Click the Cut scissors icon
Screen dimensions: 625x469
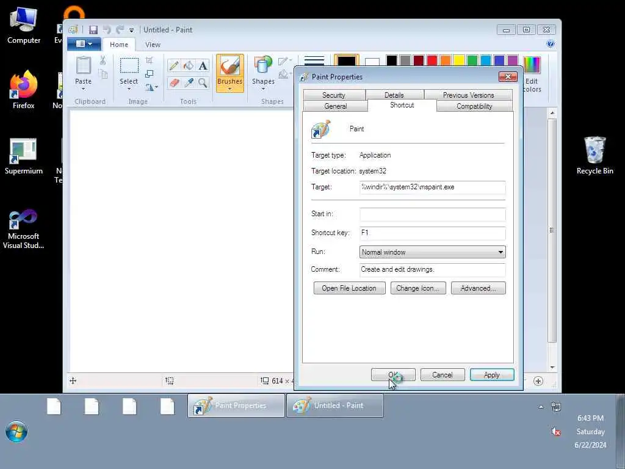click(103, 60)
